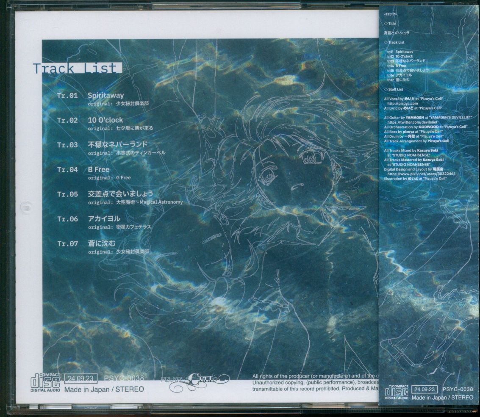The height and width of the screenshot is (417, 480).
Task: Open the http://pizuya.com URL
Action: (x=402, y=103)
